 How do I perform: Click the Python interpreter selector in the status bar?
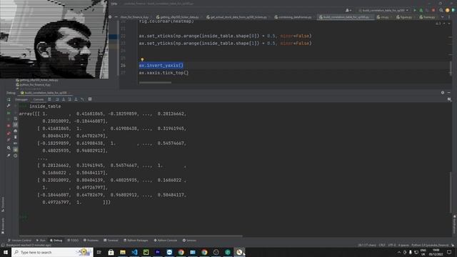(430, 246)
